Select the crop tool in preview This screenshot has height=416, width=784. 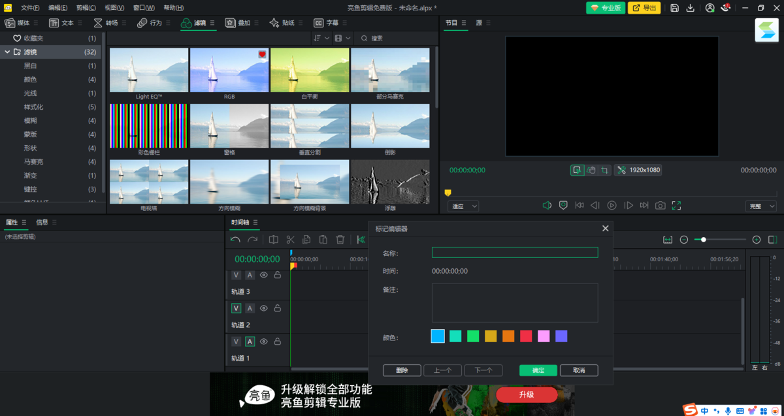click(x=605, y=170)
